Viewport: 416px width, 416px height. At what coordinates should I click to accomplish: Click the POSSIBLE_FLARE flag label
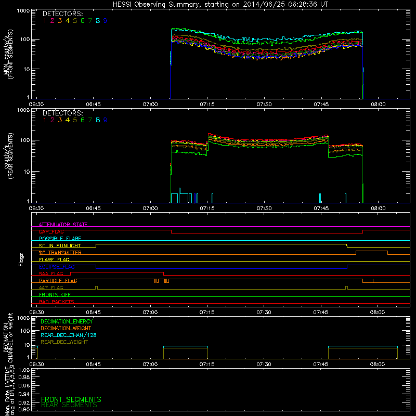pos(60,239)
